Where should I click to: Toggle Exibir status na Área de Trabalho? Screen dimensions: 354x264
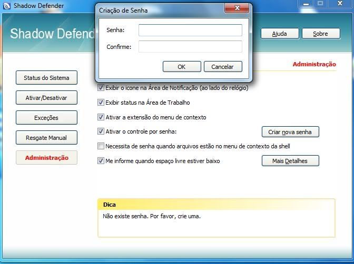(101, 103)
